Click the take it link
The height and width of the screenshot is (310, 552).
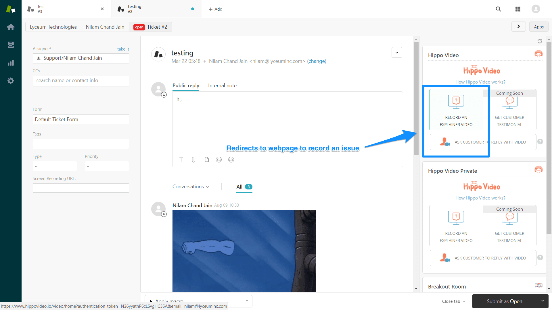123,49
